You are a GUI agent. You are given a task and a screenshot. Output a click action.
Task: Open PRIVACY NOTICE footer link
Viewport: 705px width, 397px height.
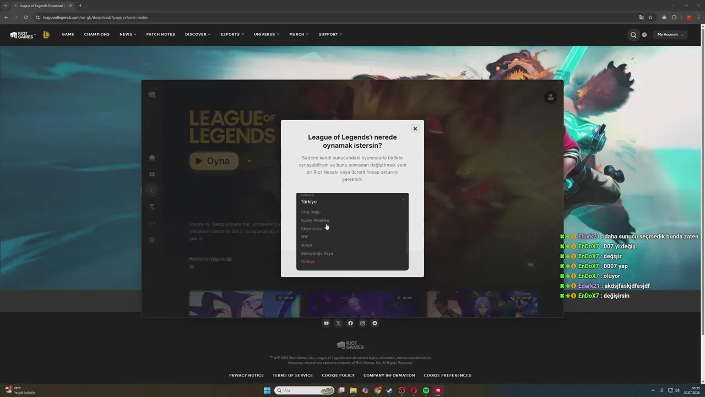coord(246,375)
